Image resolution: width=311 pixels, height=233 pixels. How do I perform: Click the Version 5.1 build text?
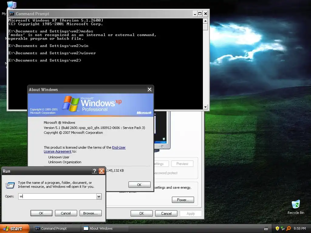coord(94,128)
